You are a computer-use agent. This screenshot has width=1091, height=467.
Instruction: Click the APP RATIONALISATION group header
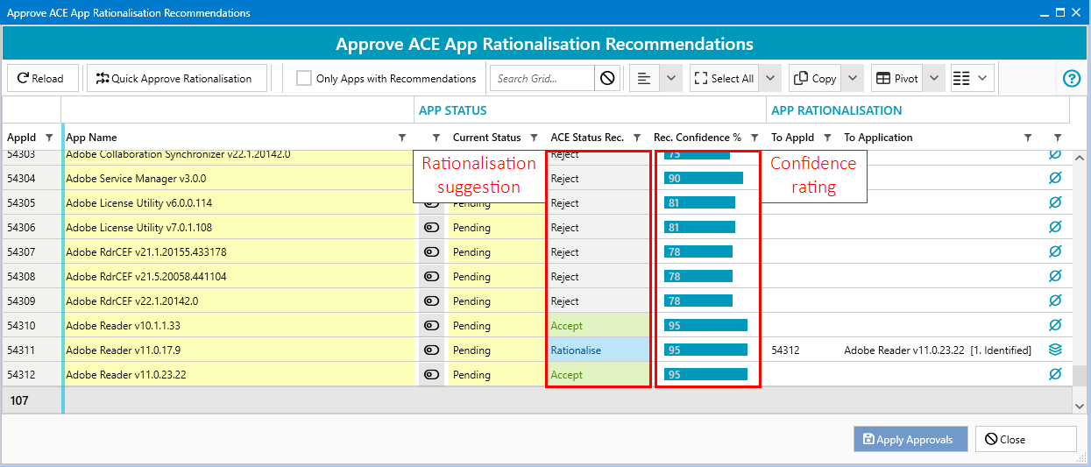click(836, 110)
